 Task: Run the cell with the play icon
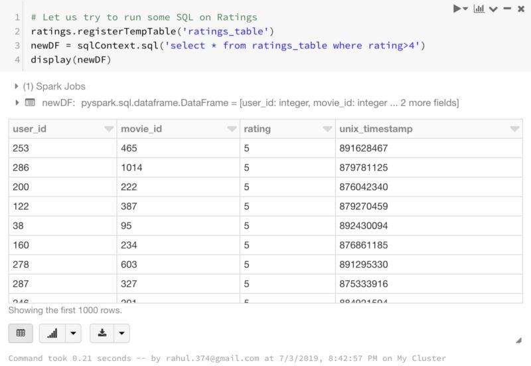[457, 9]
